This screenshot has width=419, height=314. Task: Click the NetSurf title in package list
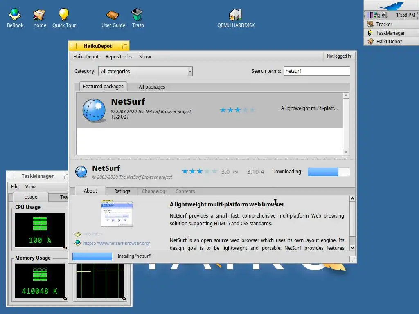tap(128, 101)
